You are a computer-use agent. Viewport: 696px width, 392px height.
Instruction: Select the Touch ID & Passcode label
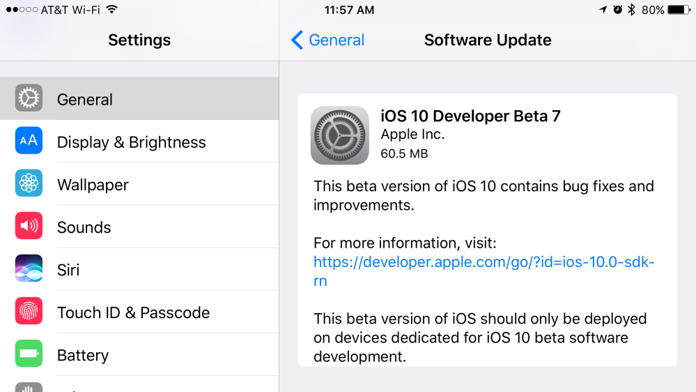(x=133, y=312)
